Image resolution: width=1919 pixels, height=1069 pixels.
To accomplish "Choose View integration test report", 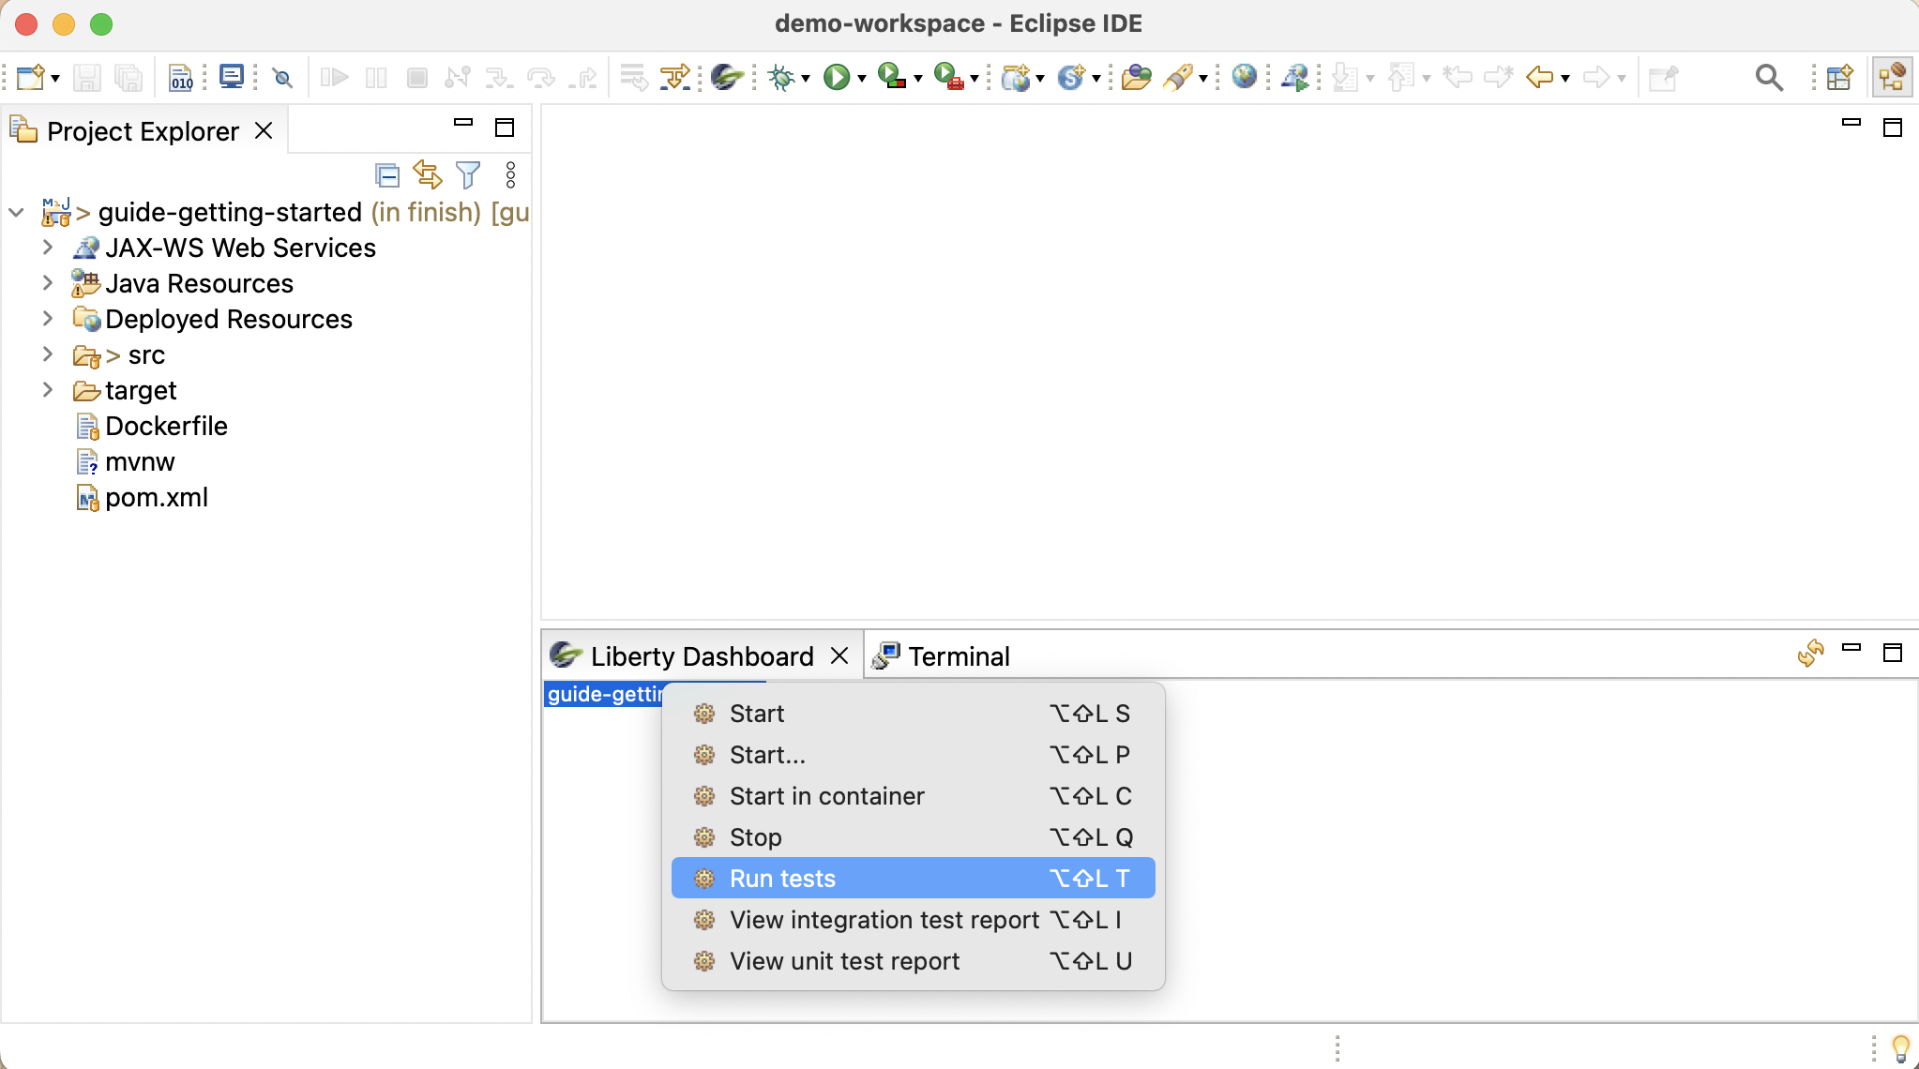I will point(913,920).
